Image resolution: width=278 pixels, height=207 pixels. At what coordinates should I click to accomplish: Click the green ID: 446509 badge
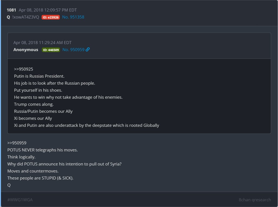[x=51, y=50]
